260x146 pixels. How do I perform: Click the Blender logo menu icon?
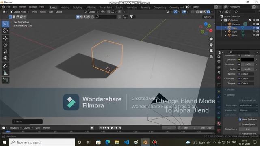tap(3, 7)
